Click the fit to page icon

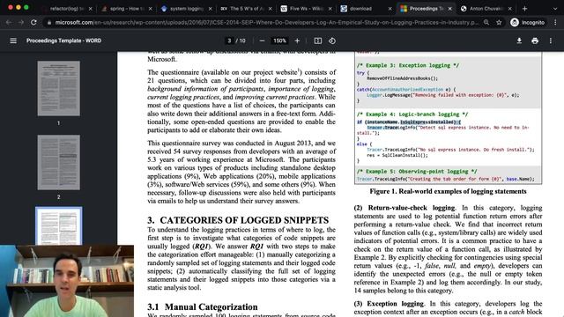318,41
